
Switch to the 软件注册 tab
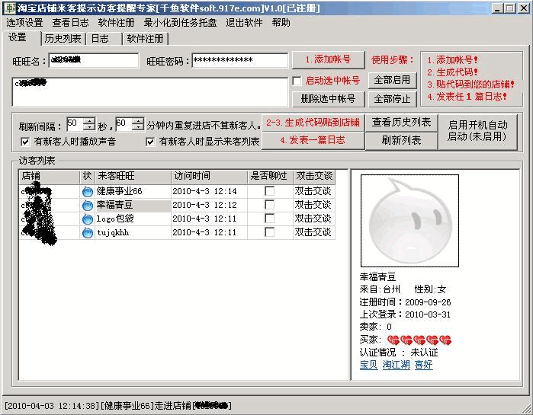pyautogui.click(x=145, y=39)
